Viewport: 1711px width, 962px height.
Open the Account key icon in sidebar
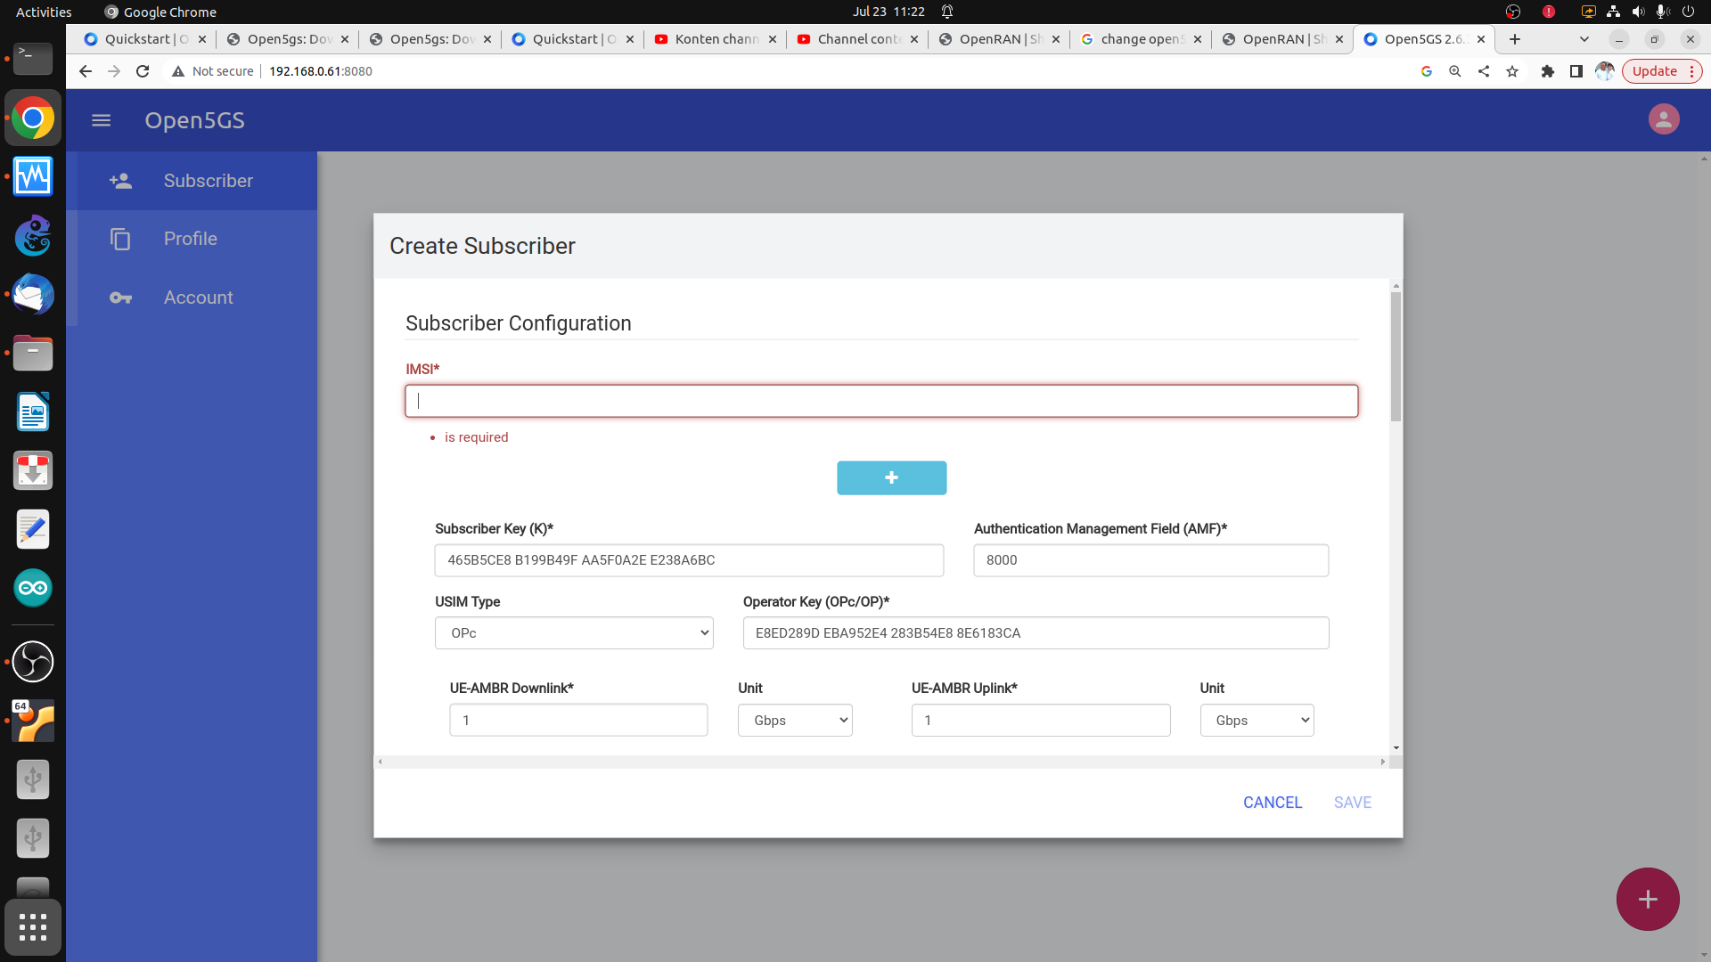tap(120, 298)
